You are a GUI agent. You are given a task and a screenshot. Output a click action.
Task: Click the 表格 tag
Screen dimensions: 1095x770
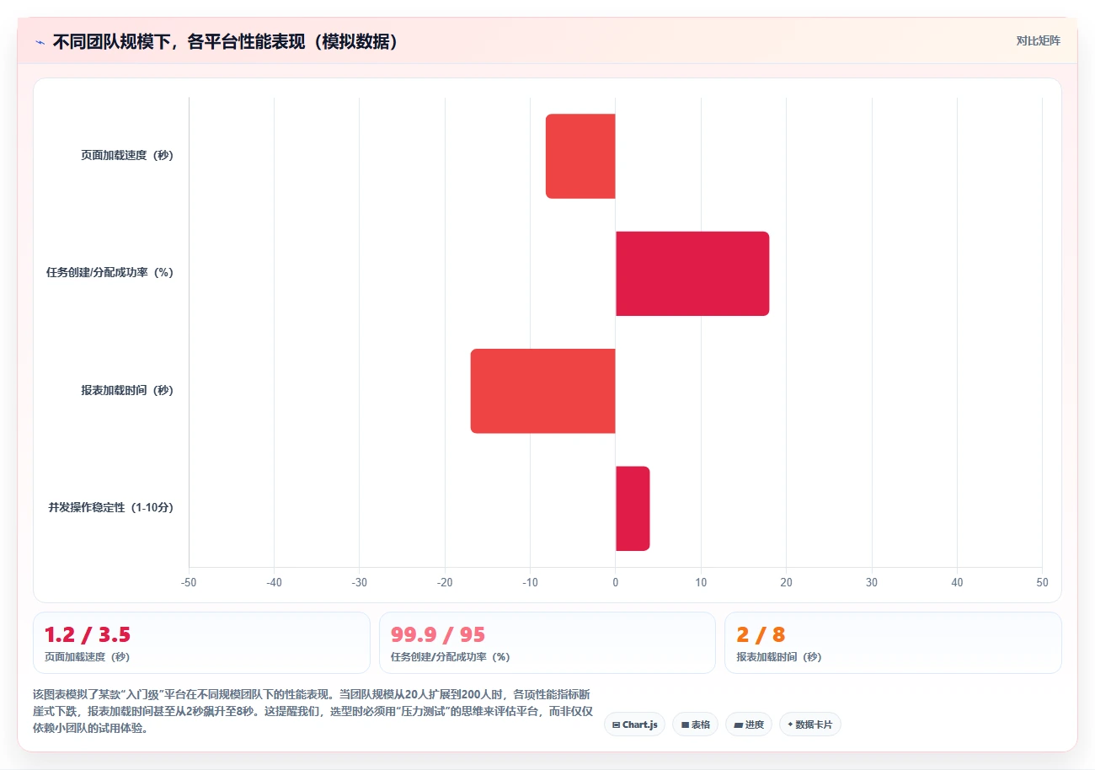pyautogui.click(x=695, y=725)
